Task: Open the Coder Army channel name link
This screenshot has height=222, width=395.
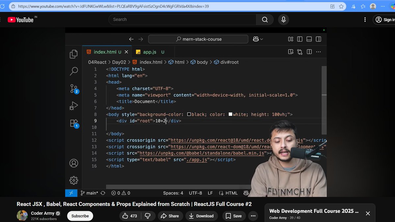Action: (x=42, y=213)
